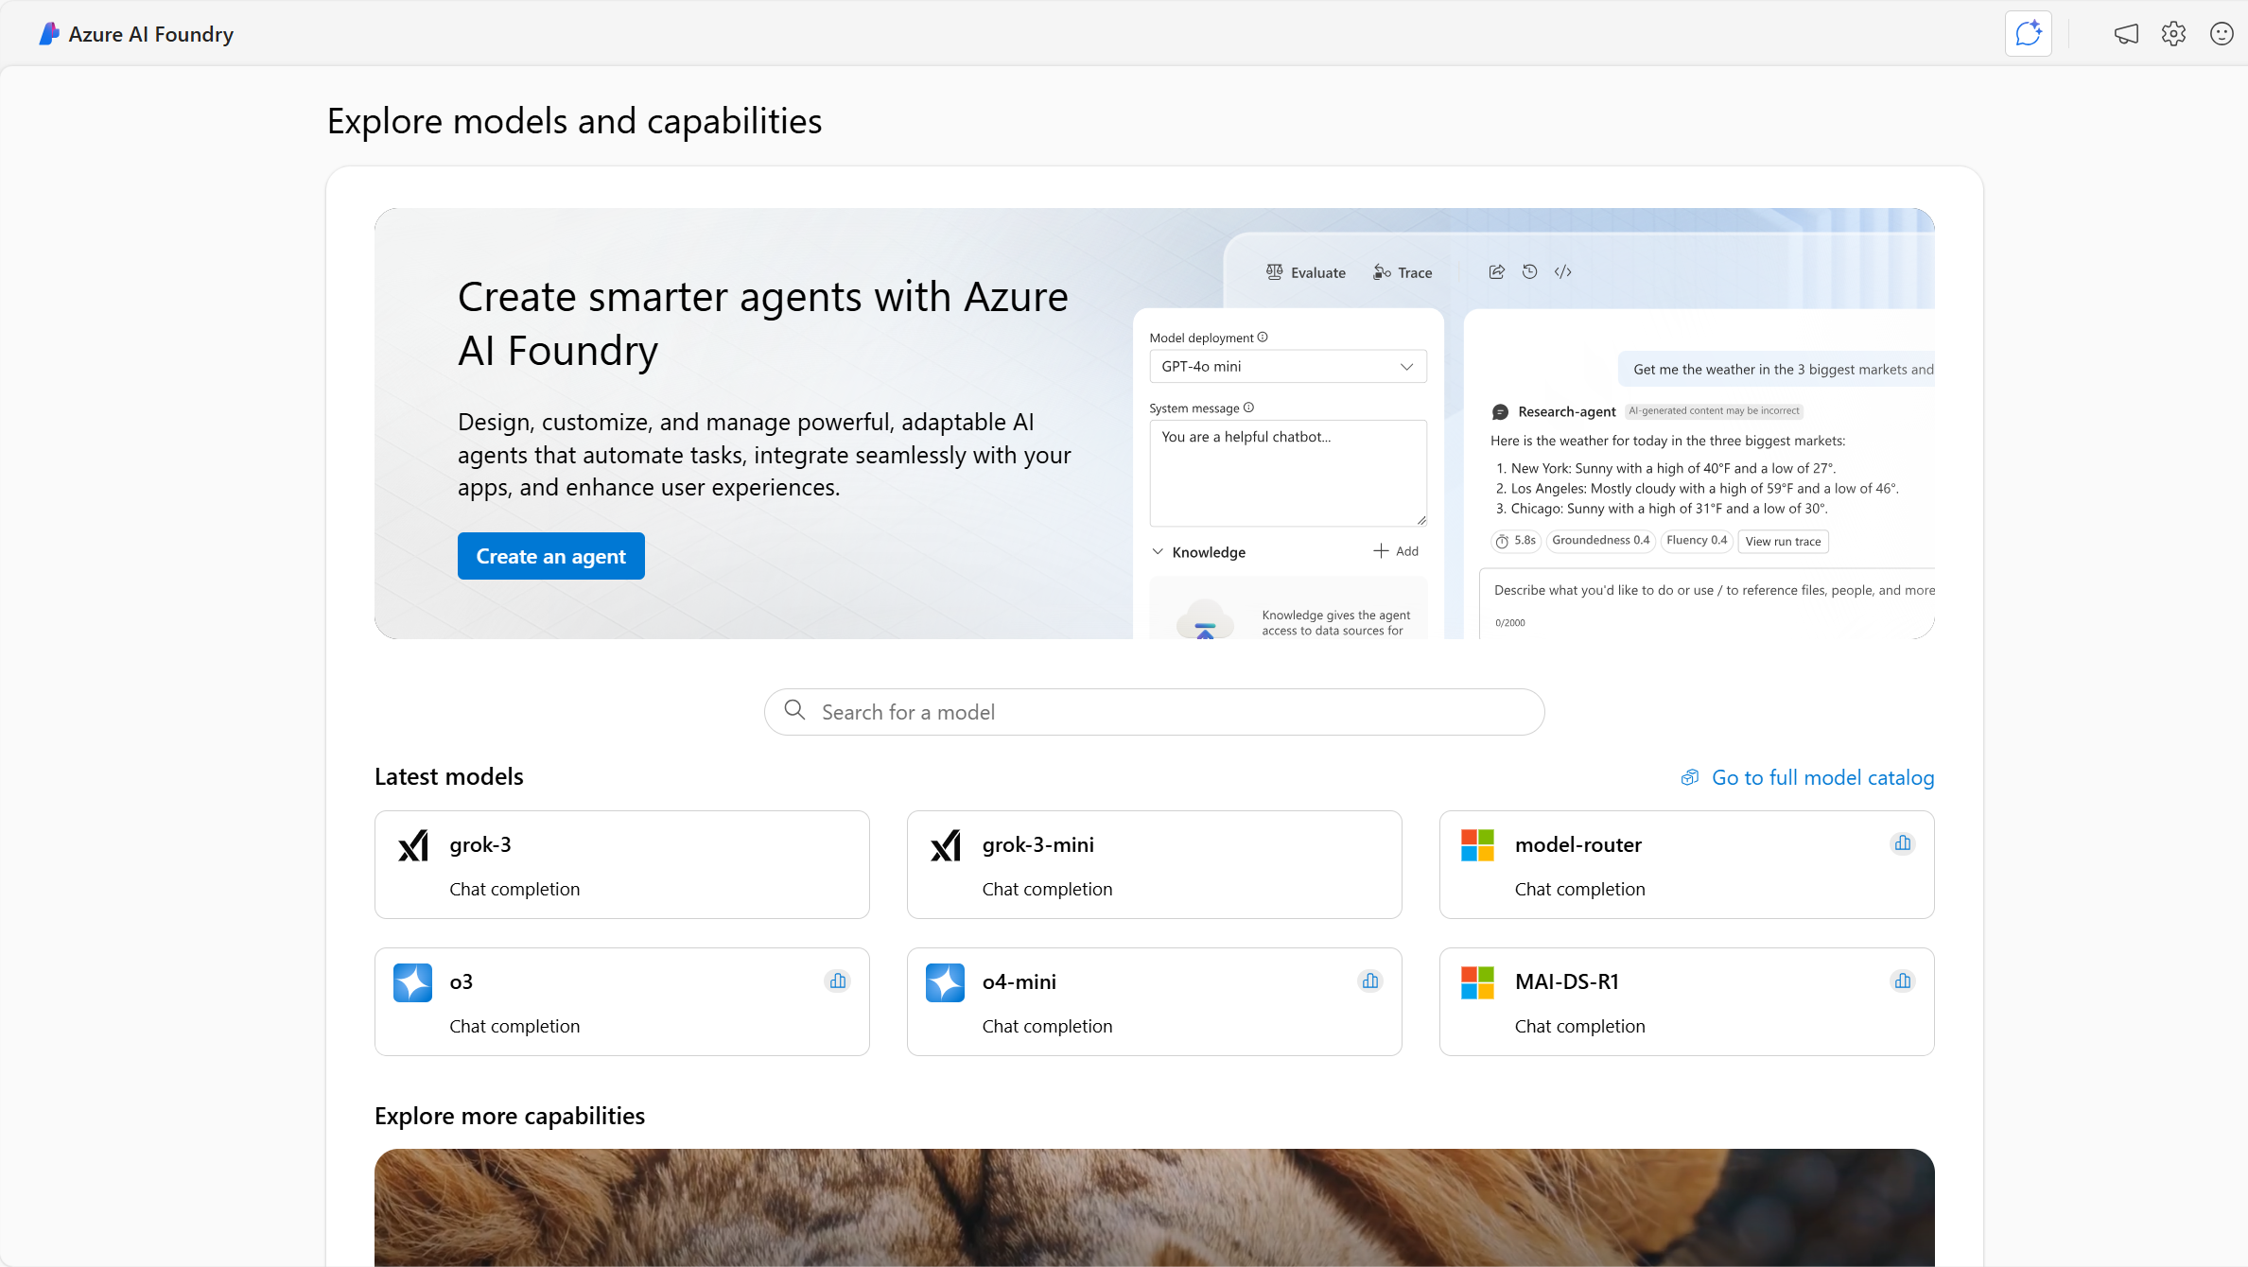Click benchmark chart icon on o3 card
Viewport: 2248px width, 1267px height.
click(838, 981)
